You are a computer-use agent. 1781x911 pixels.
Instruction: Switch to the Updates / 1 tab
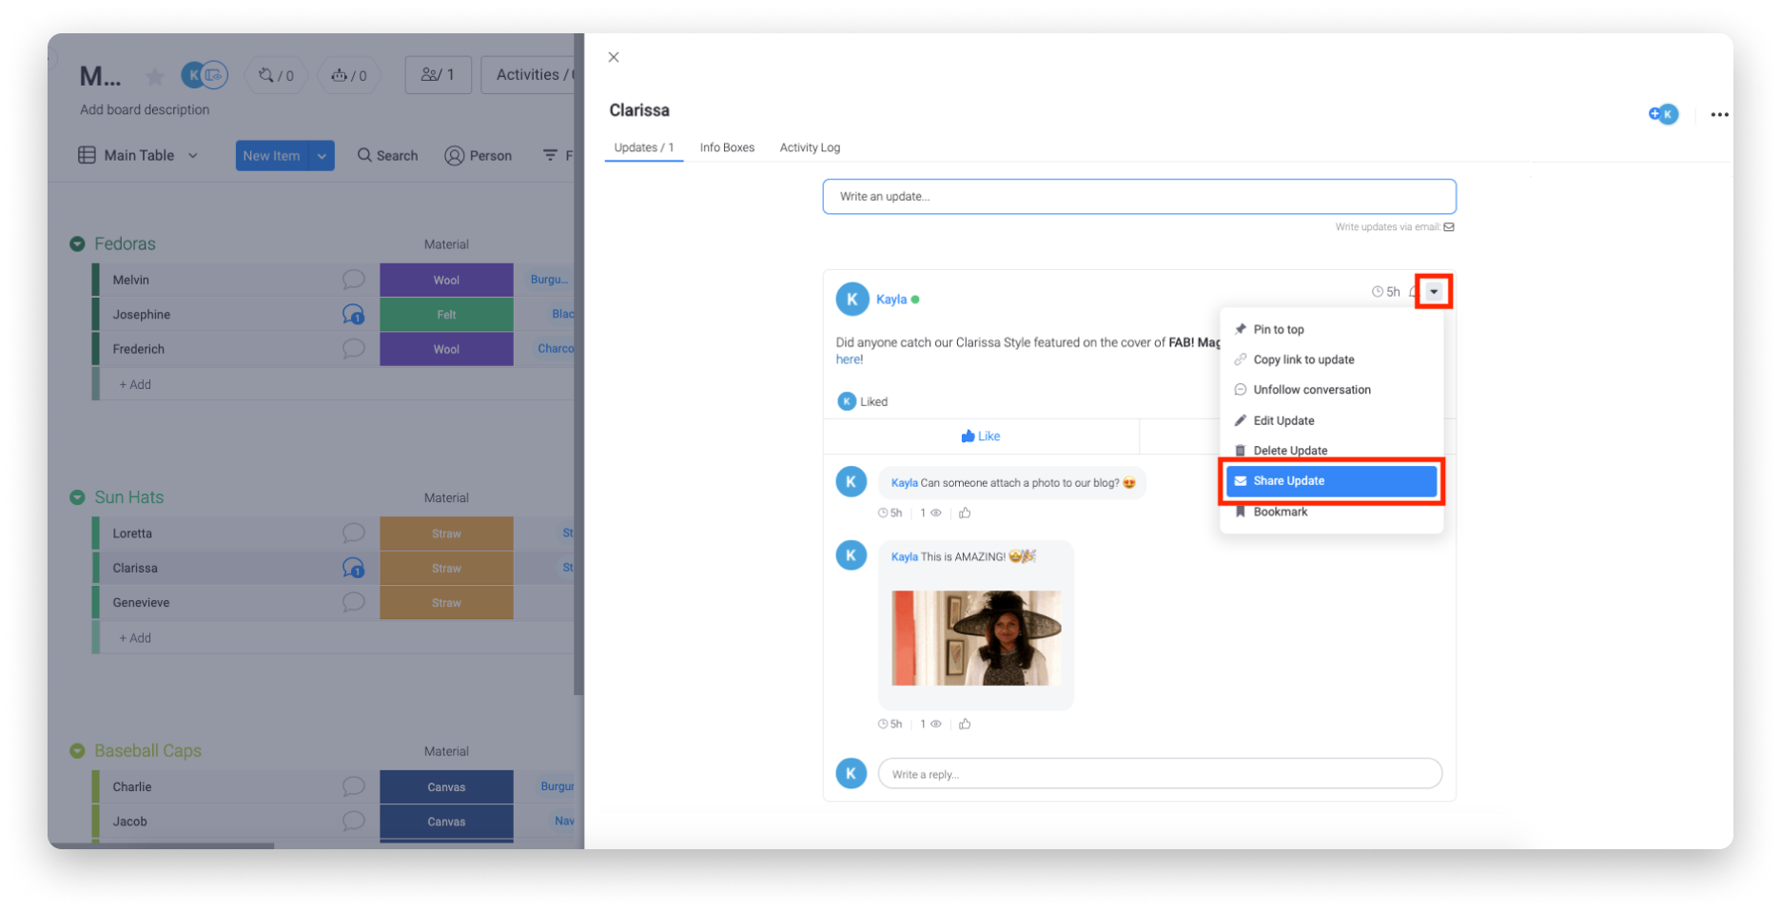tap(644, 147)
